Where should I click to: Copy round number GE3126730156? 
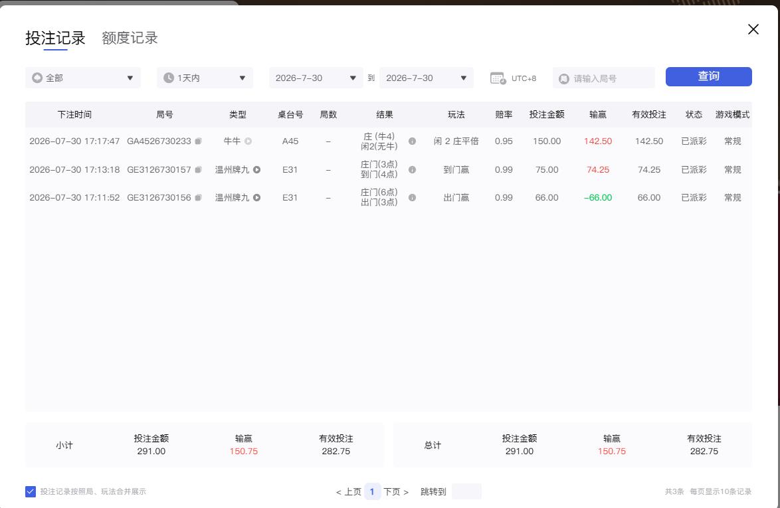[x=198, y=197]
